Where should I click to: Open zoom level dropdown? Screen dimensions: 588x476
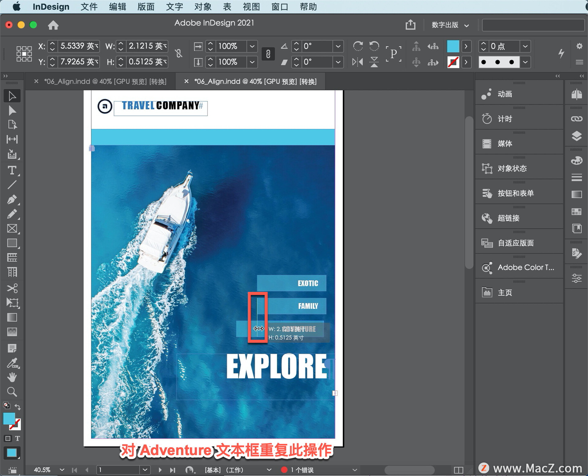[62, 470]
